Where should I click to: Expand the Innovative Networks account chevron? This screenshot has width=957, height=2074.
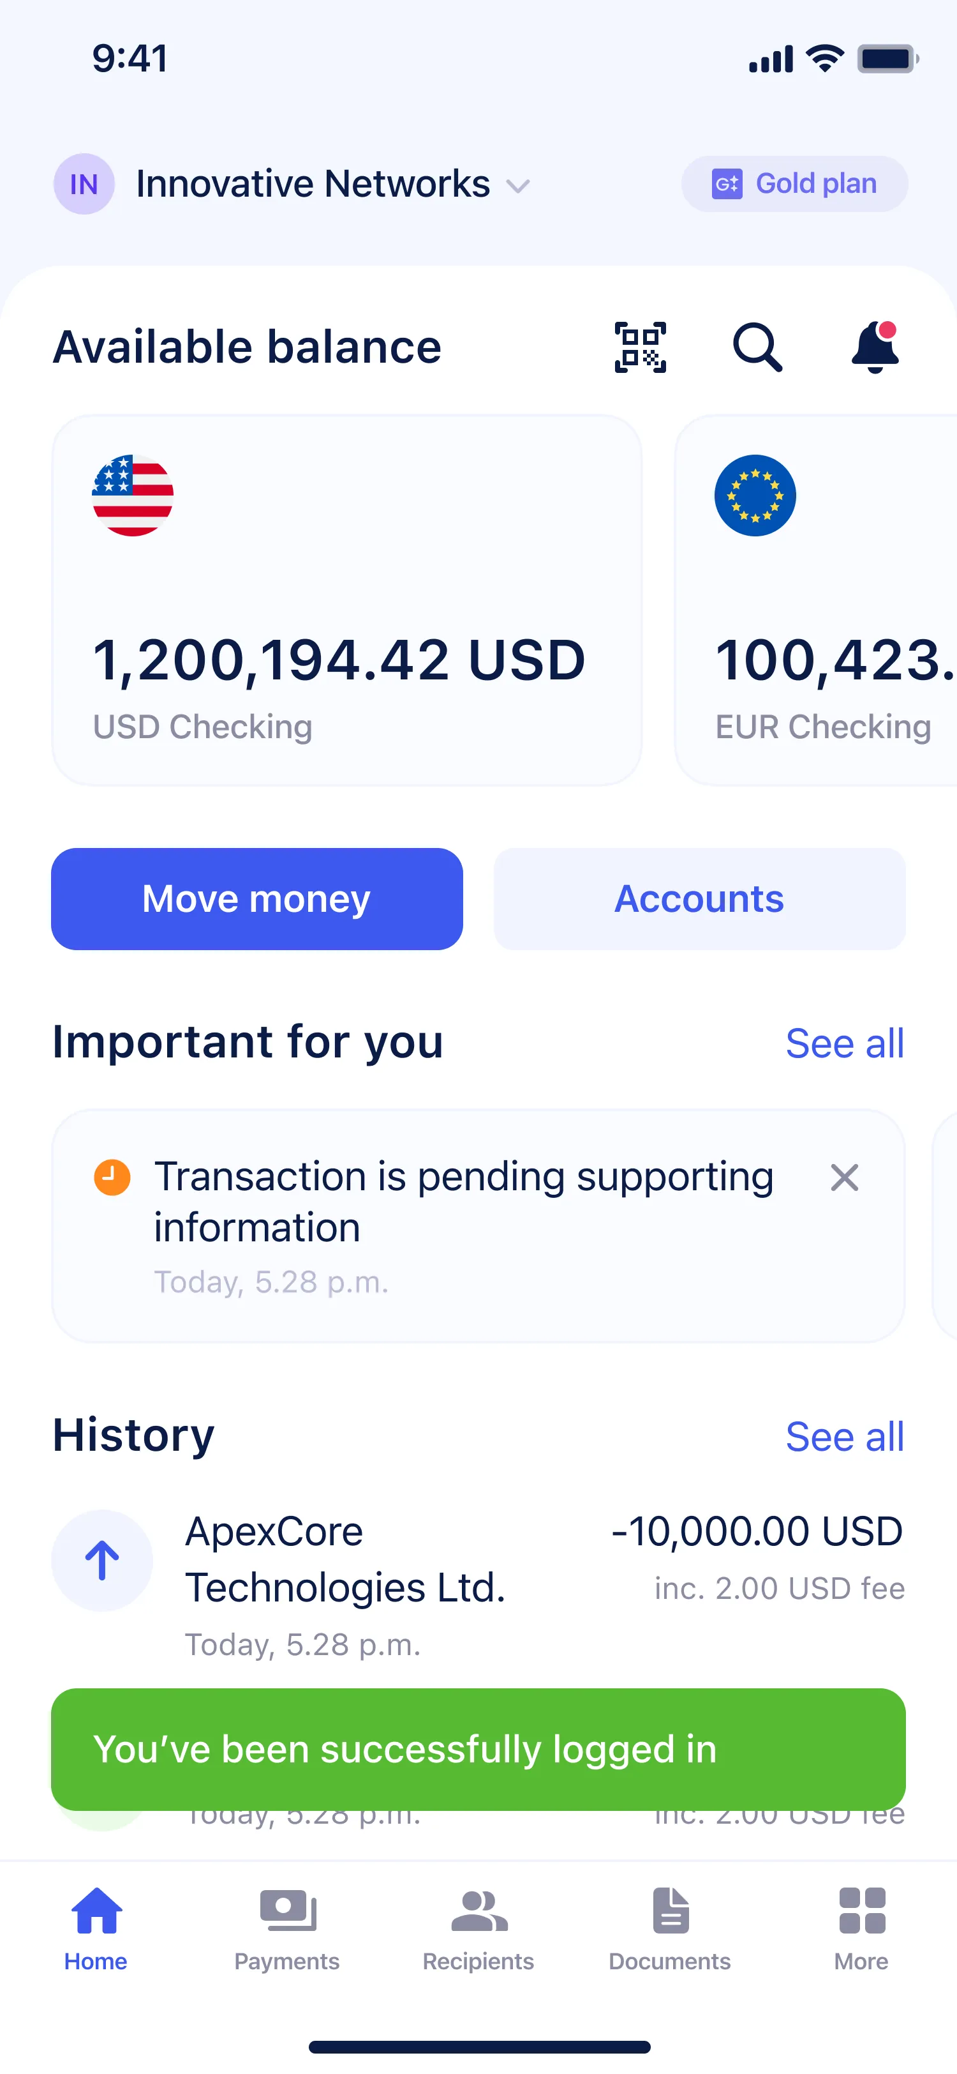point(518,186)
